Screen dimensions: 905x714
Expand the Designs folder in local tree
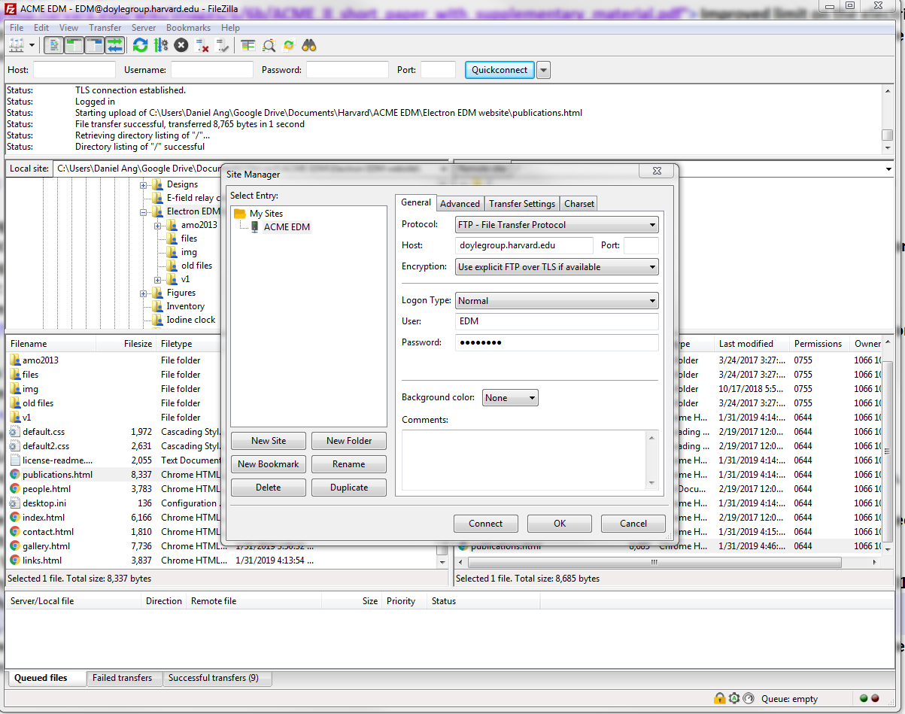point(144,184)
